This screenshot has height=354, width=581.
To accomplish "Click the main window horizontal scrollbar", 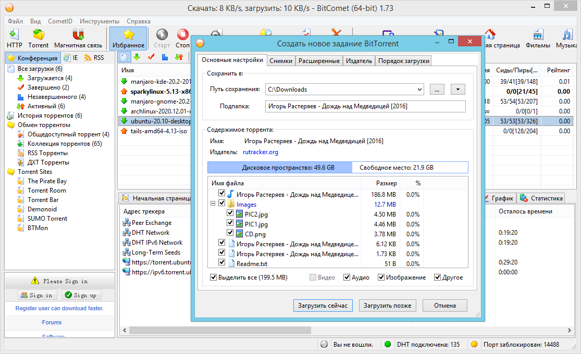I will (x=220, y=330).
